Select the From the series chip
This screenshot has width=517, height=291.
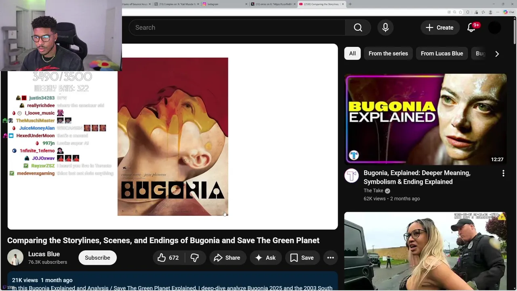coord(388,53)
